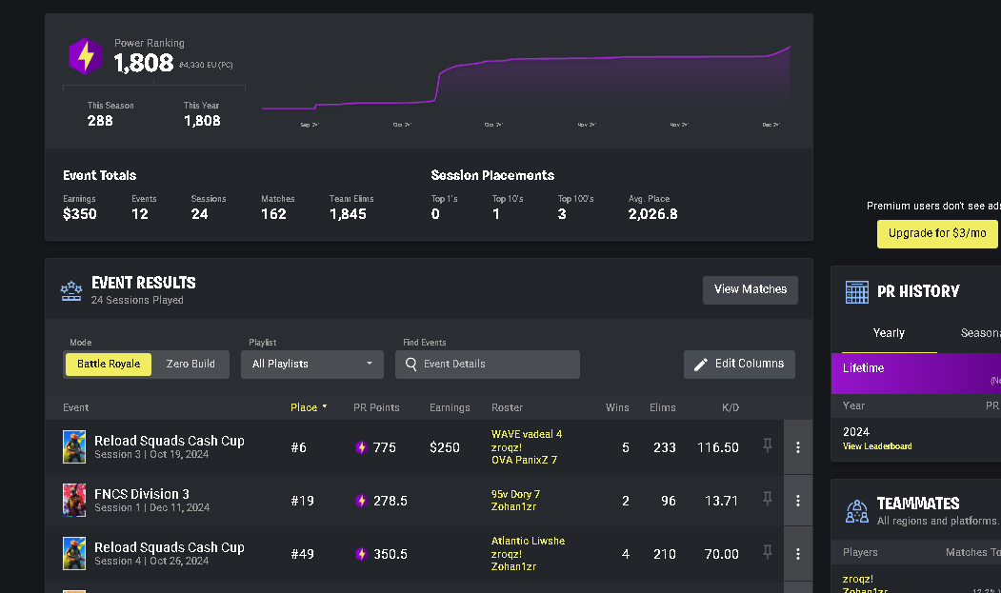This screenshot has width=1001, height=593.
Task: Select the Yearly tab in PR History
Action: pyautogui.click(x=889, y=333)
